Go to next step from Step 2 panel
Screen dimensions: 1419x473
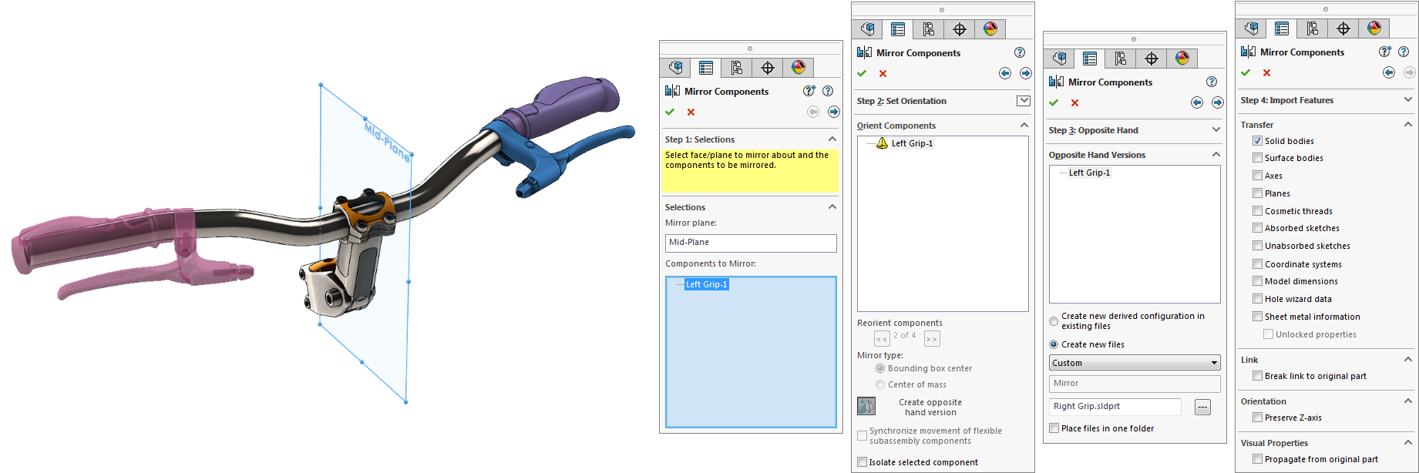[x=1026, y=73]
